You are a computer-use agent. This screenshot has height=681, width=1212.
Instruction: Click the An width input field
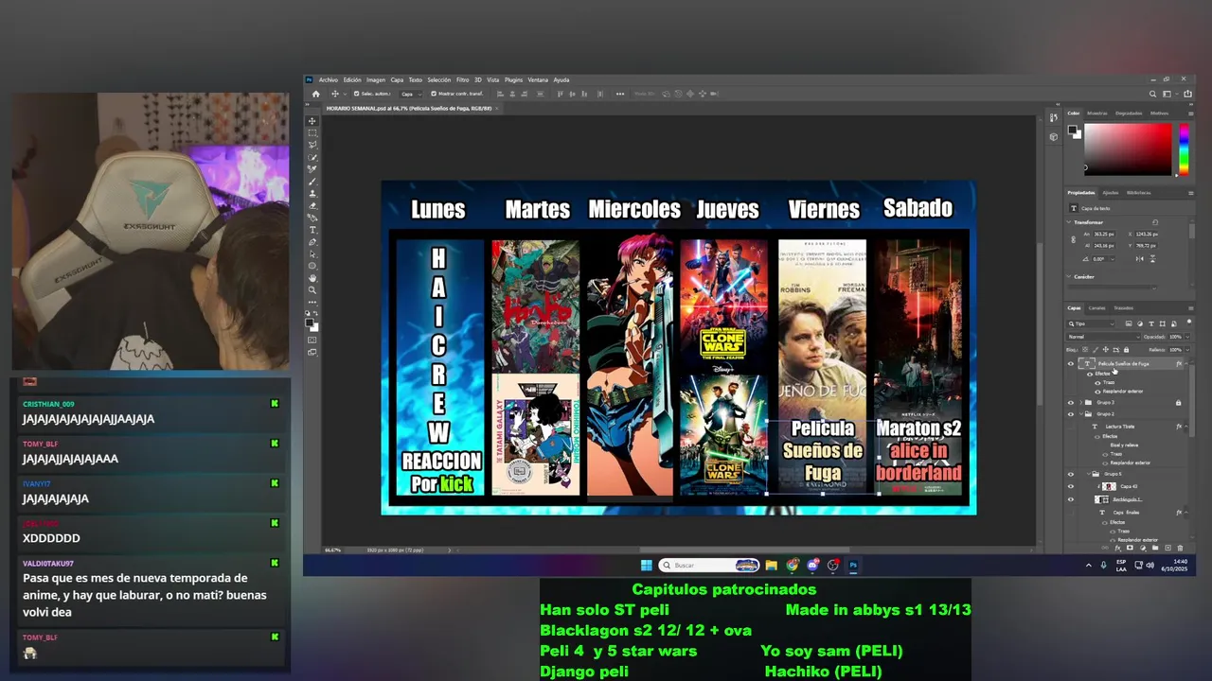coord(1104,234)
